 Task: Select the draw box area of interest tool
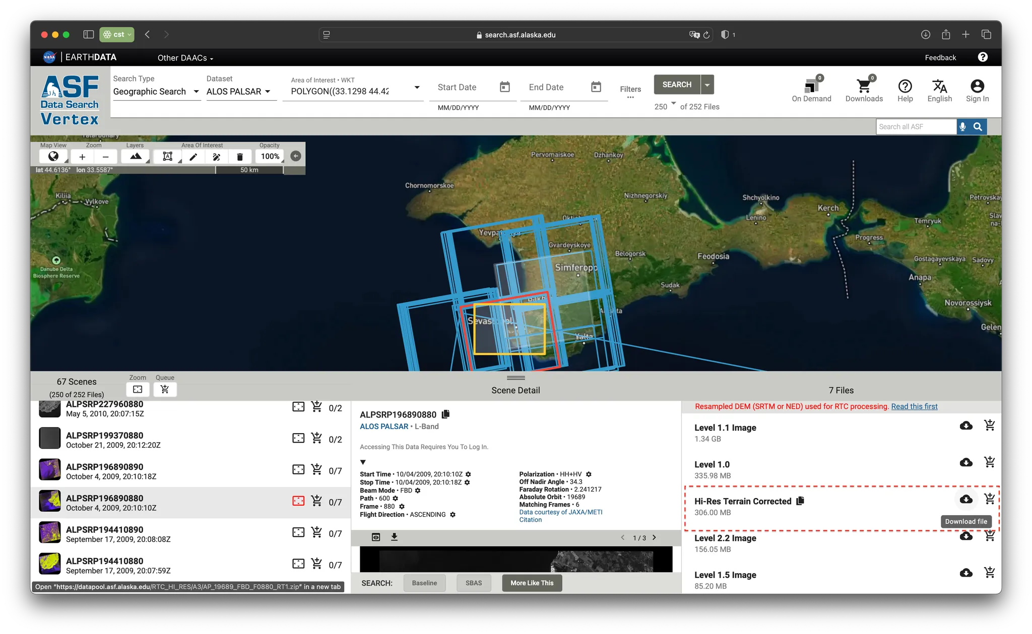pyautogui.click(x=168, y=157)
